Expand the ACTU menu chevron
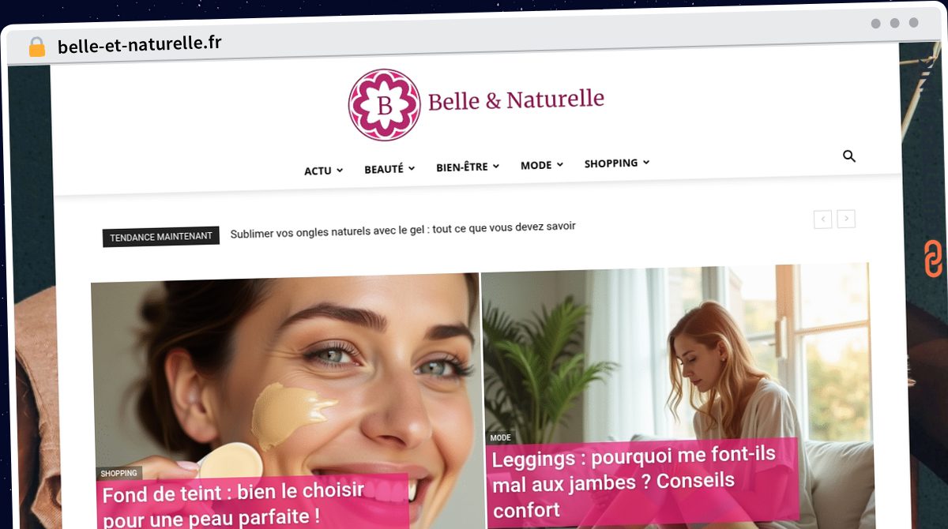Viewport: 948px width, 529px height. (340, 170)
